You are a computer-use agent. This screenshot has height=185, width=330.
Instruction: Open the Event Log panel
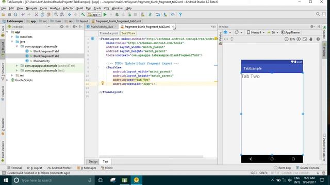click(282, 168)
